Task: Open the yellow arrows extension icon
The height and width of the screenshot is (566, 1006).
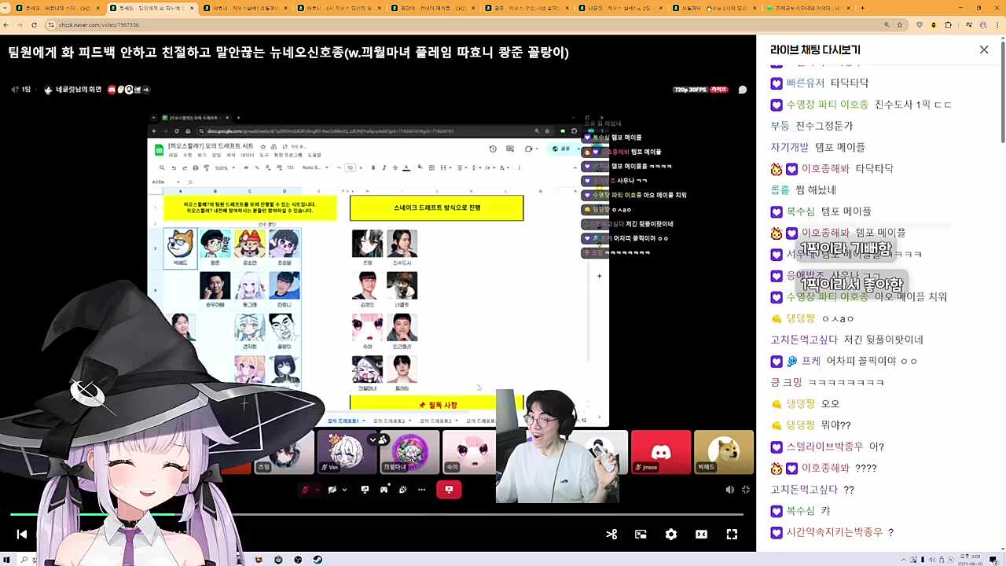Action: click(934, 24)
